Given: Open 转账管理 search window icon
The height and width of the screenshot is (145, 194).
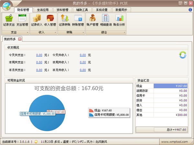Looking at the screenshot, I should pos(78,20).
